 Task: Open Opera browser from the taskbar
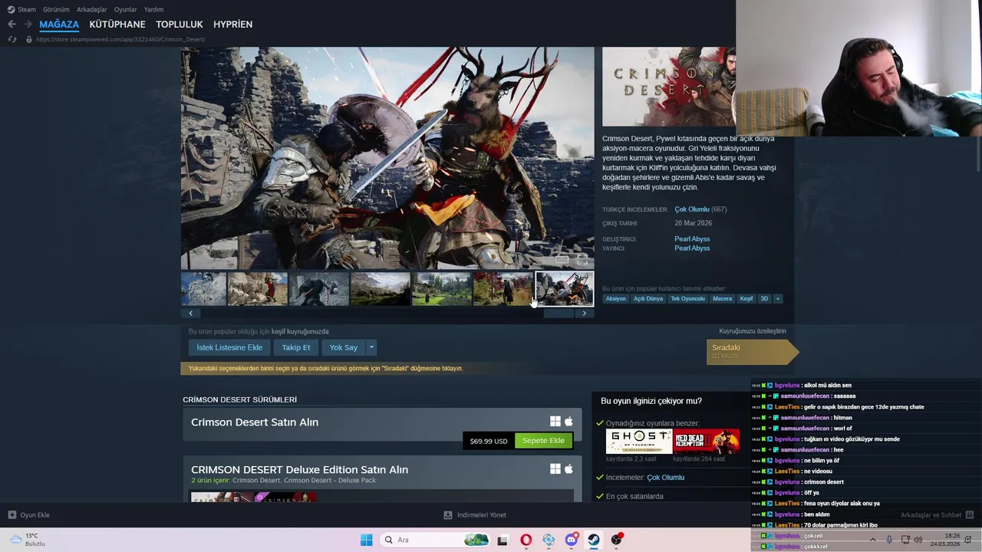point(526,540)
